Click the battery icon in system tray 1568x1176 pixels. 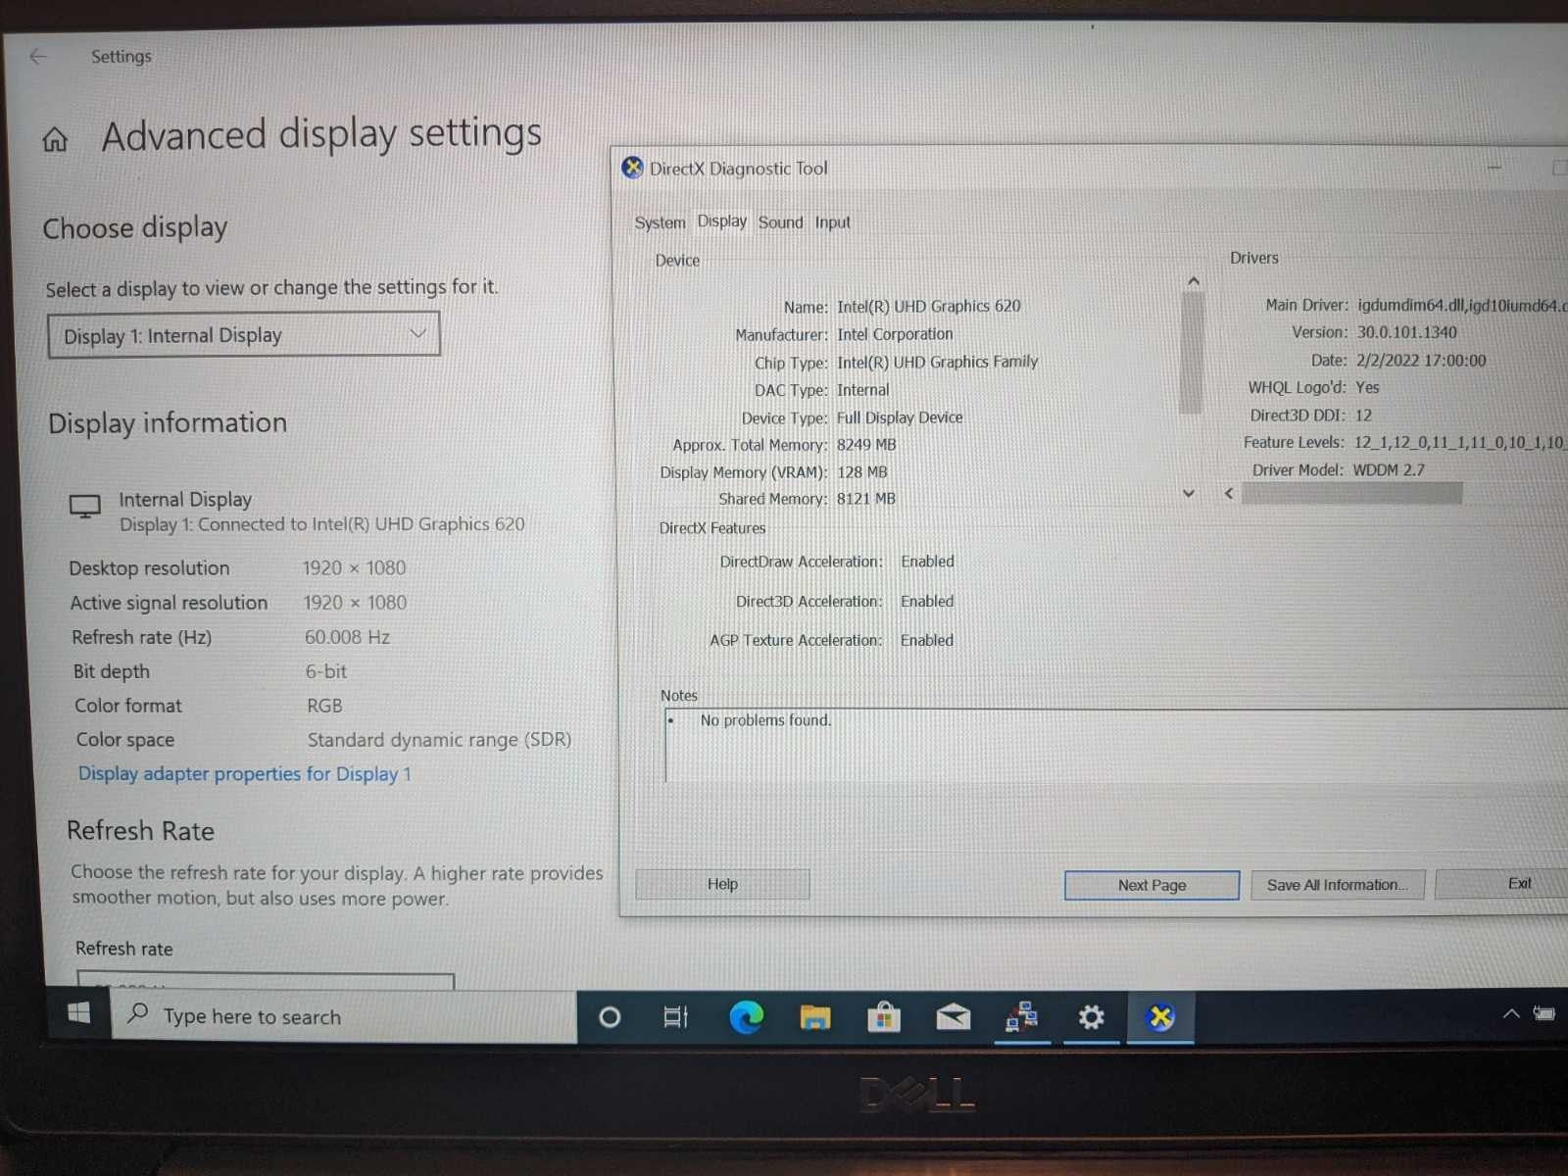(1544, 1013)
